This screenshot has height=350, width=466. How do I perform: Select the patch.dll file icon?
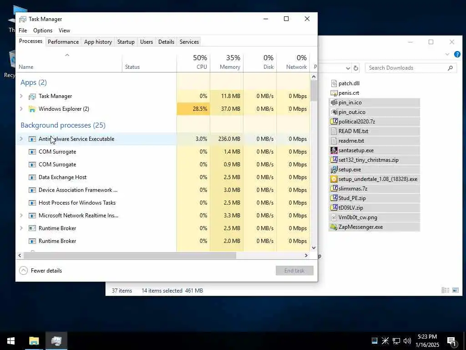[334, 83]
